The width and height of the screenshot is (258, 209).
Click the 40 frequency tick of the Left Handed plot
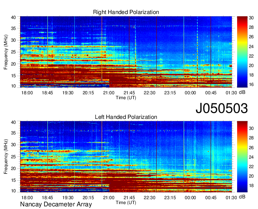point(14,122)
